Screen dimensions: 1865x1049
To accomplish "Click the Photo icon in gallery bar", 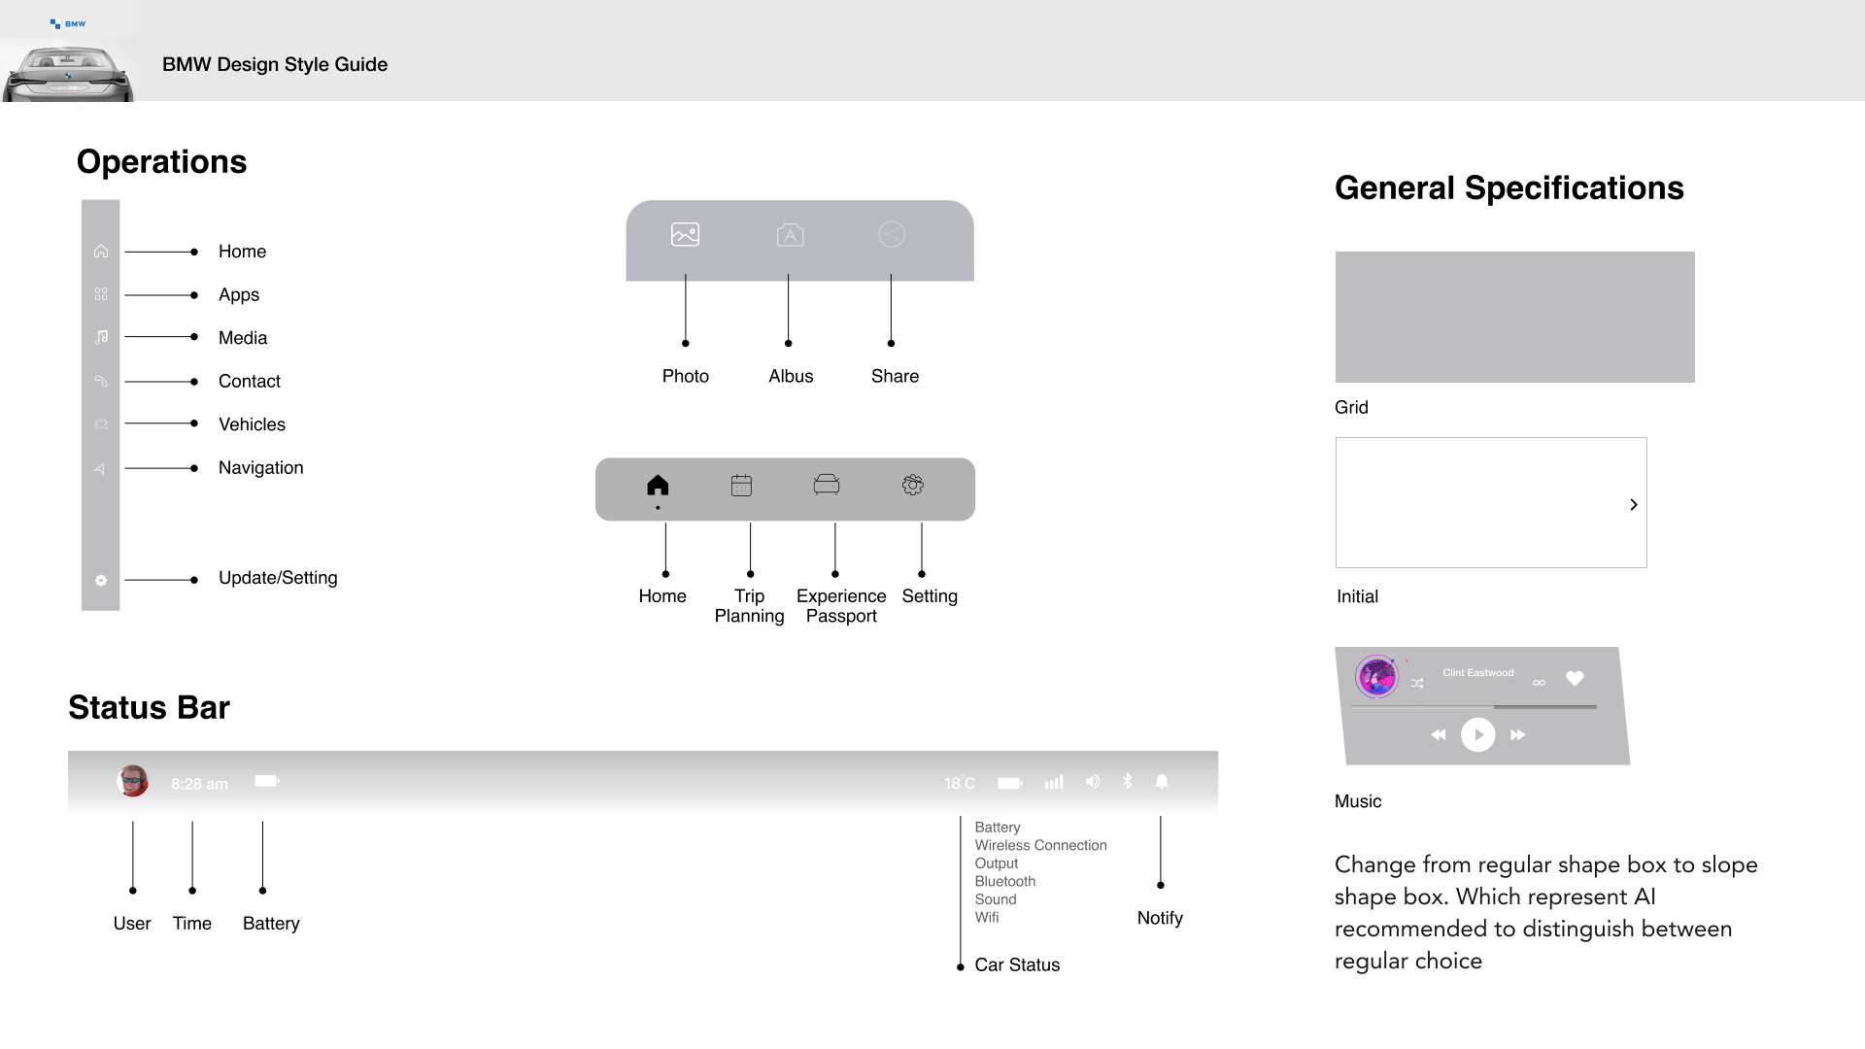I will 685,234.
